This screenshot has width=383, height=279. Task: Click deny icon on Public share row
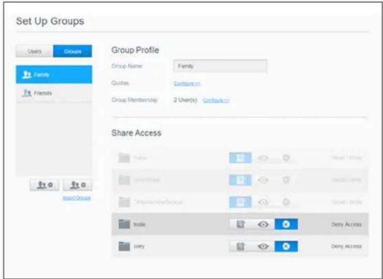pyautogui.click(x=286, y=158)
